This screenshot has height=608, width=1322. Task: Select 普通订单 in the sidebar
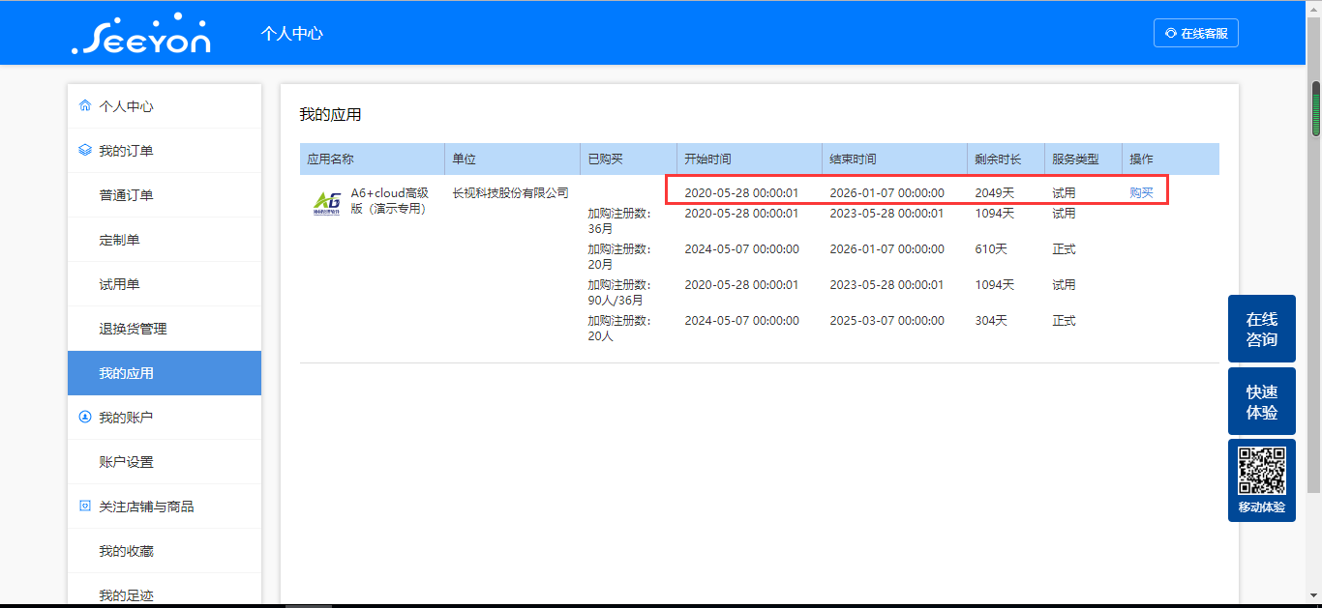(165, 195)
